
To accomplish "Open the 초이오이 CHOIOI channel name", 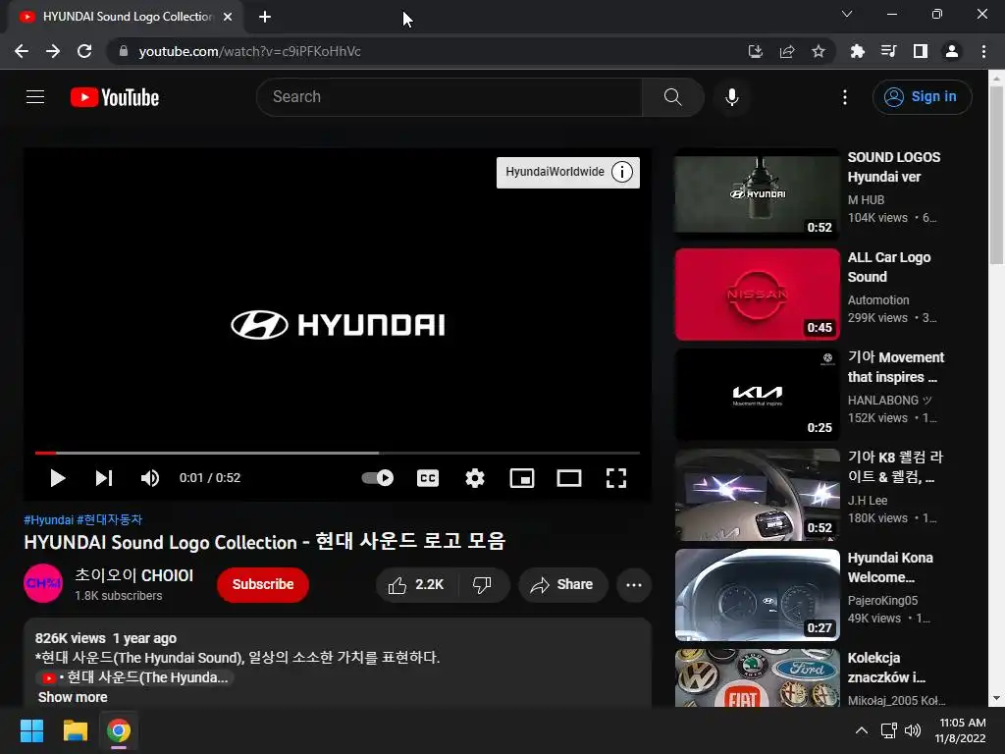I will tap(133, 575).
